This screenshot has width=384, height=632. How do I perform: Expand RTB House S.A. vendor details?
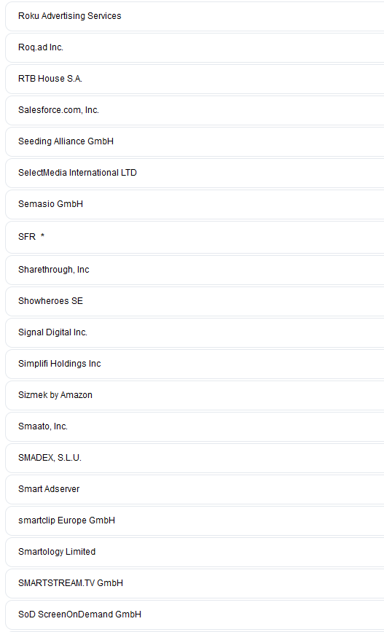195,79
